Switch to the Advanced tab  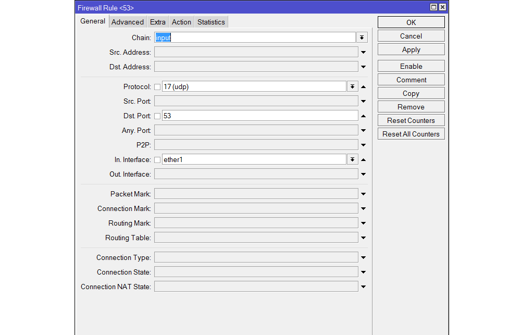point(128,22)
